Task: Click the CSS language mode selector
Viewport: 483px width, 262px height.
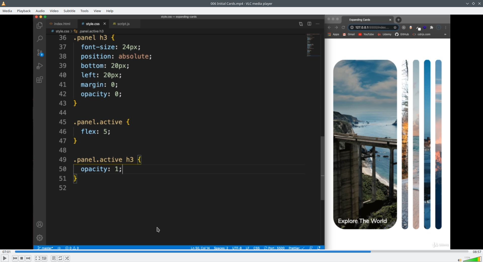Action: pyautogui.click(x=257, y=248)
